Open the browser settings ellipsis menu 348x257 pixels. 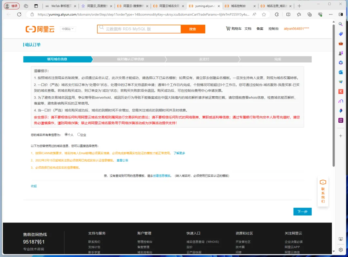(331, 14)
